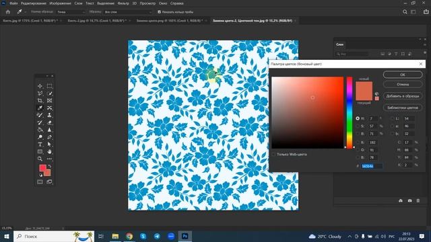This screenshot has width=431, height=242.
Task: Select the Lab a radio button
Action: [x=392, y=126]
